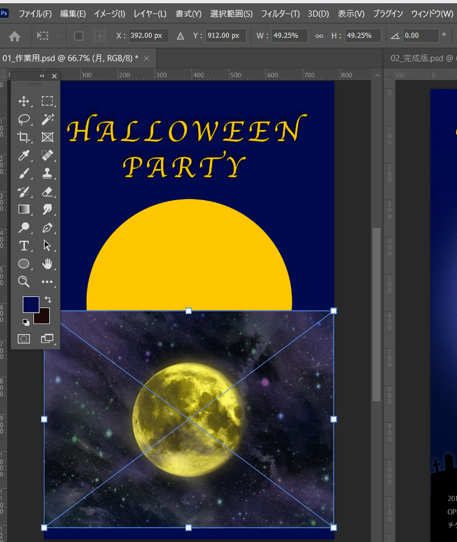Image resolution: width=457 pixels, height=542 pixels.
Task: Open the レイヤー(L) menu
Action: pos(150,14)
